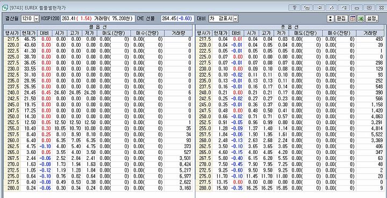Click the CME 선물 264.45 value field
The image size is (387, 198).
pos(177,18)
